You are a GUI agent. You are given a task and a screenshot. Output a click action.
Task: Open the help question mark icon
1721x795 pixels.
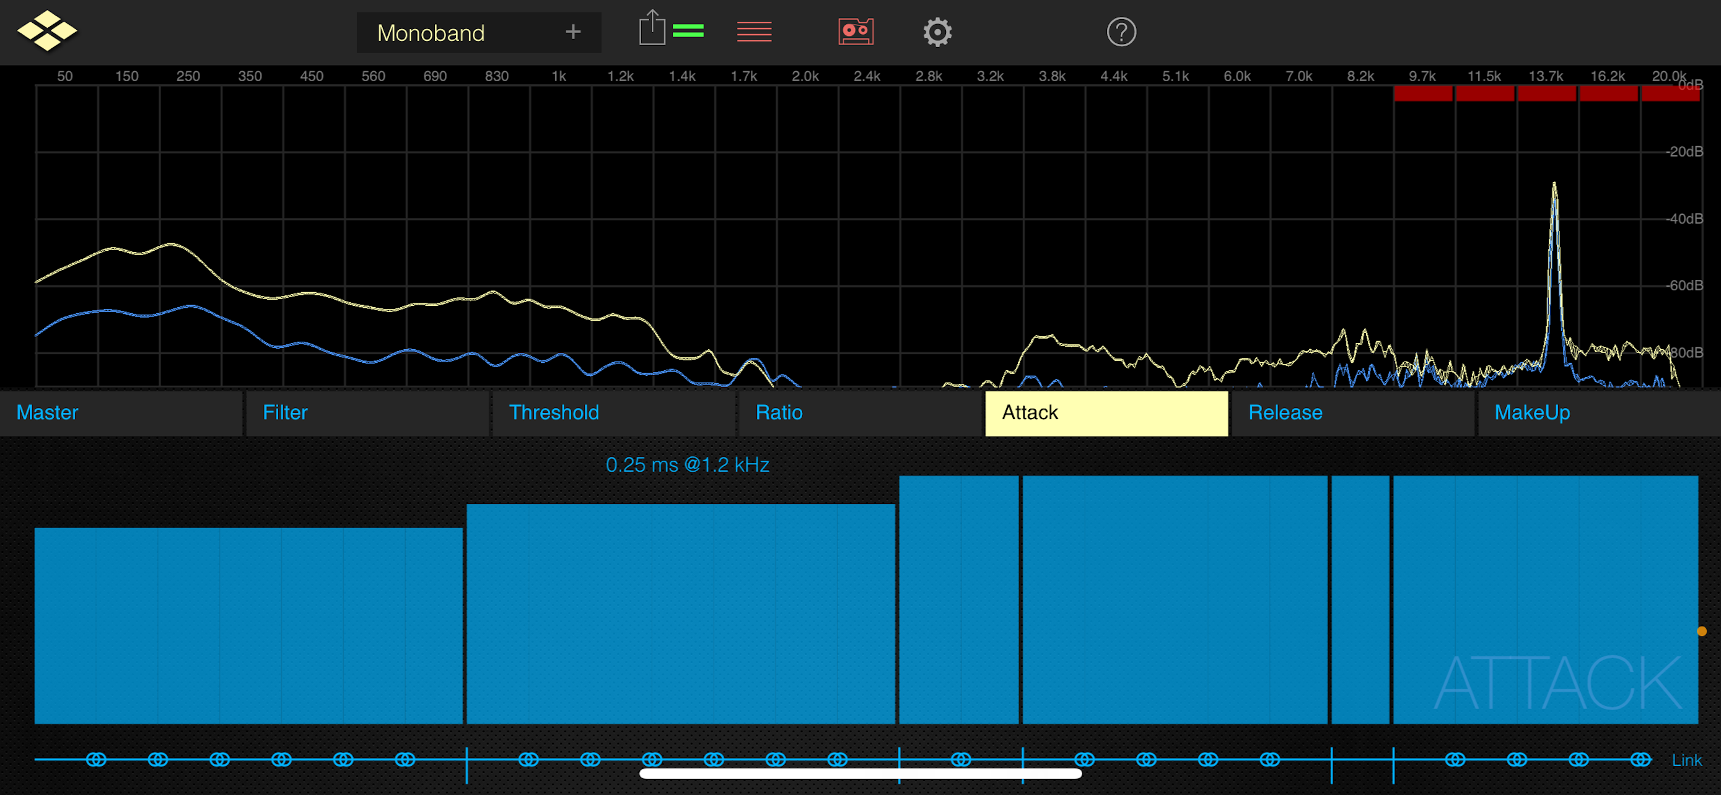1121,32
